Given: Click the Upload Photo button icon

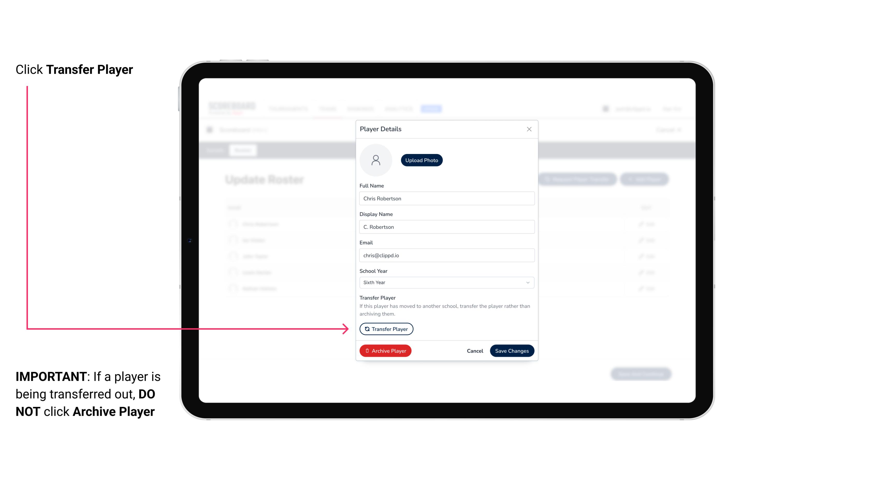Looking at the screenshot, I should coord(422,160).
